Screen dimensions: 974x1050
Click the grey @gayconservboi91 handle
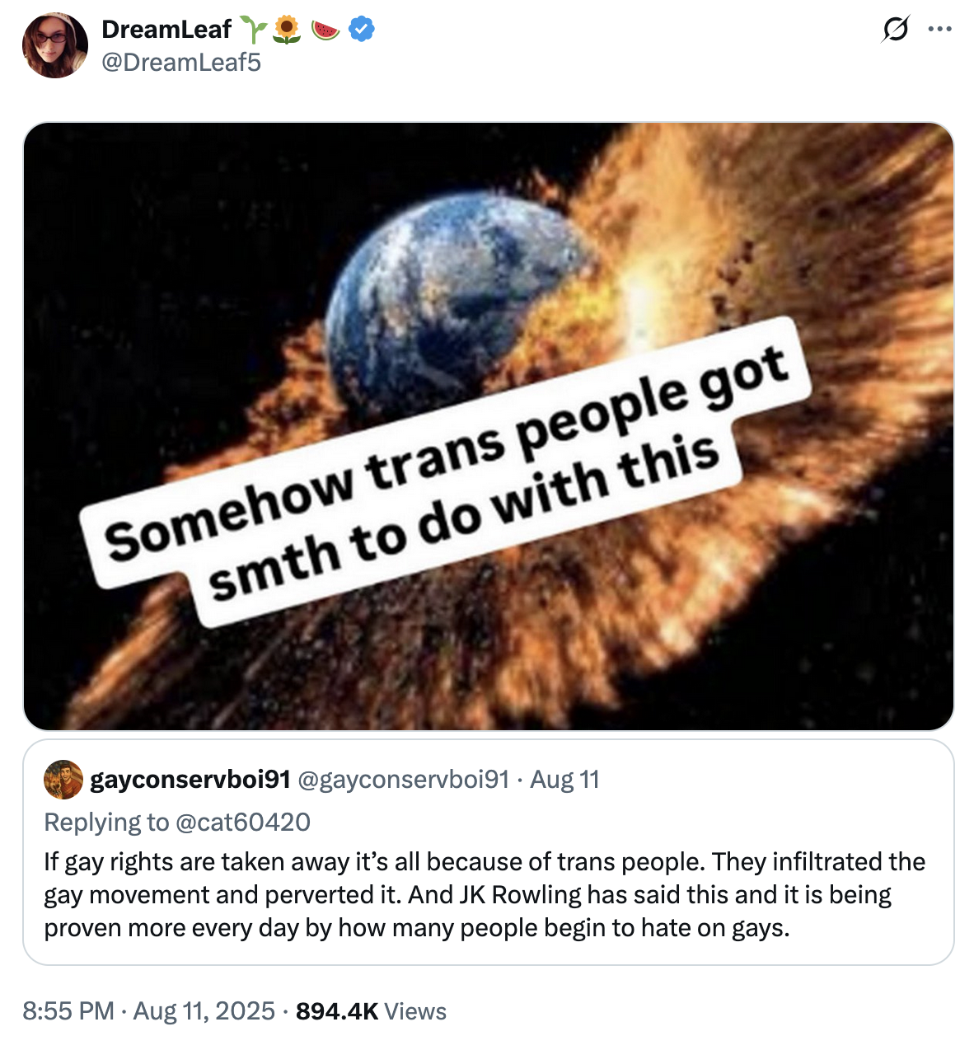pyautogui.click(x=403, y=780)
